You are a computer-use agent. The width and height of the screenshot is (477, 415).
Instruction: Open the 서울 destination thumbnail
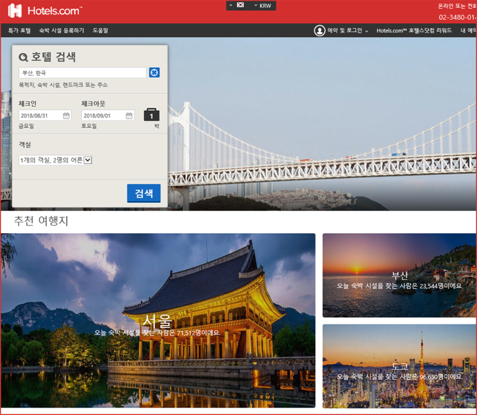coord(158,320)
